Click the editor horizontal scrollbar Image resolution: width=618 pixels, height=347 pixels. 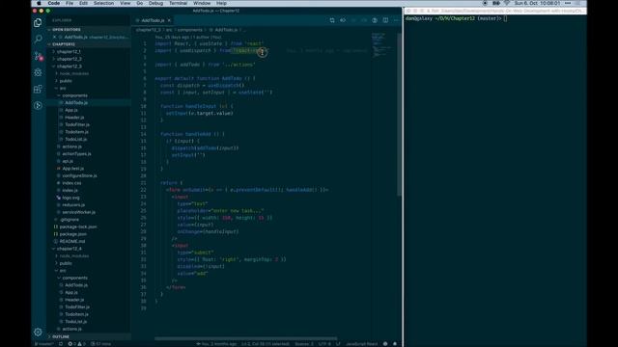click(245, 338)
